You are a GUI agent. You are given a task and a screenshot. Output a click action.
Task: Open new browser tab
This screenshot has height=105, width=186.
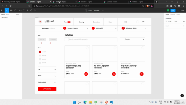pyautogui.click(x=157, y=2)
